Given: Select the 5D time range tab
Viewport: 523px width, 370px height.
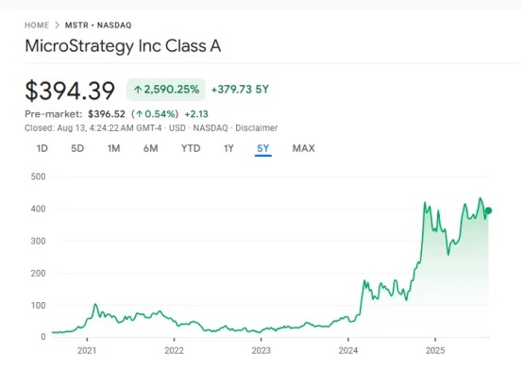Looking at the screenshot, I should [77, 148].
